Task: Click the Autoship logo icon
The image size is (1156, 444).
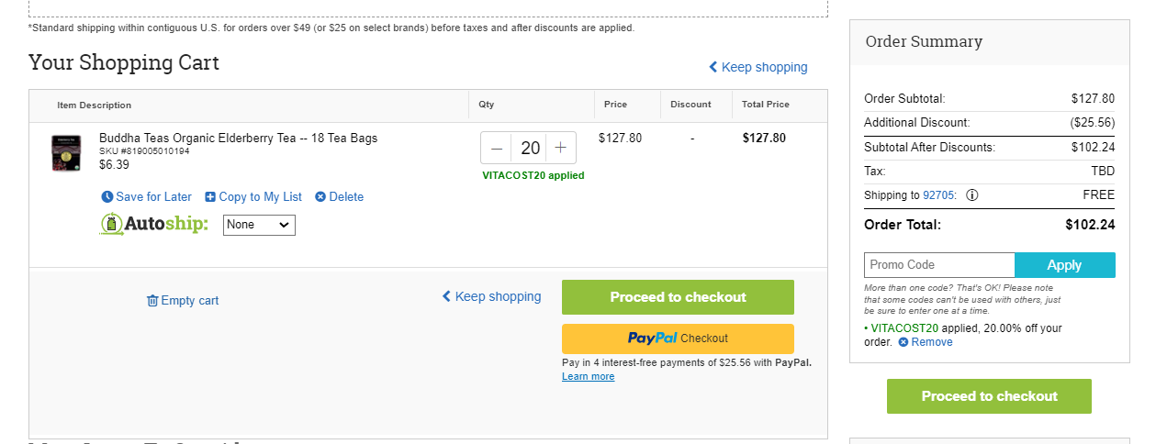Action: click(111, 224)
